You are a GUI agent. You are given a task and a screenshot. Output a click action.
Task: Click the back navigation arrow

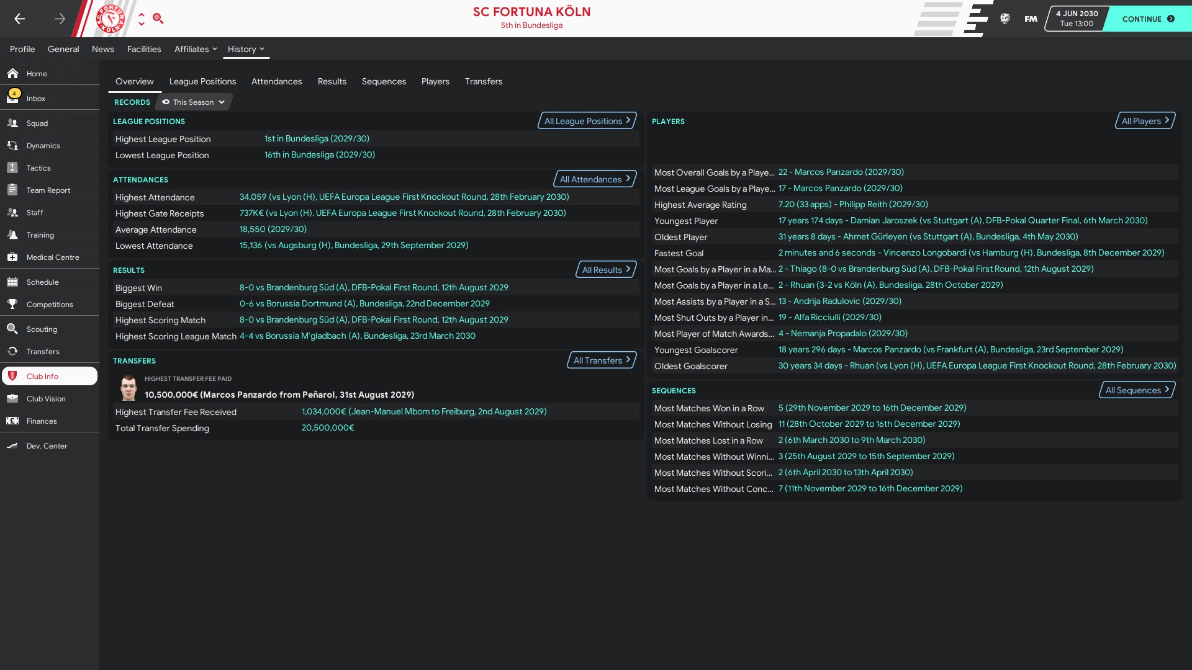(20, 19)
